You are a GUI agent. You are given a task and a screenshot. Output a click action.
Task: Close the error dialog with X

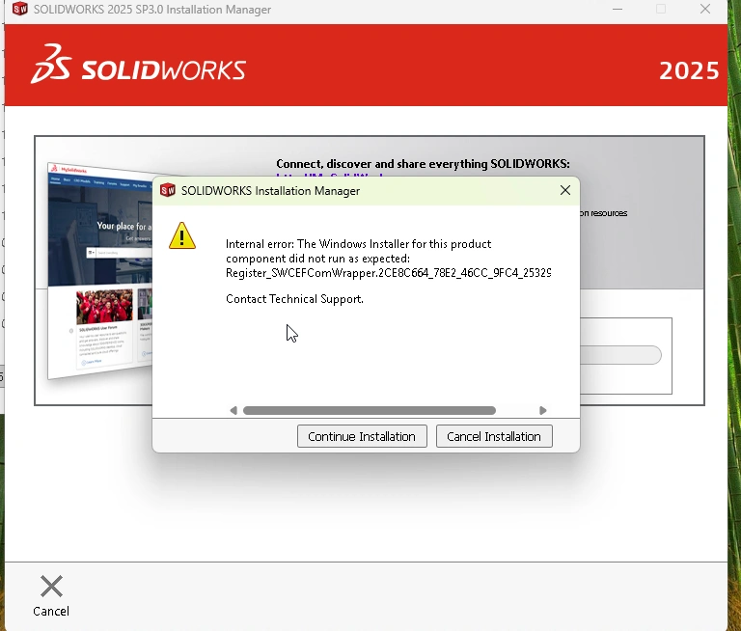[x=565, y=190]
